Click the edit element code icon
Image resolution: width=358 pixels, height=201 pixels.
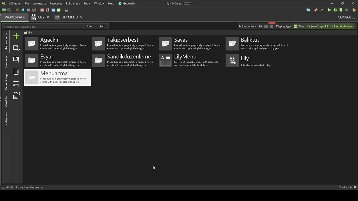[x=16, y=83]
